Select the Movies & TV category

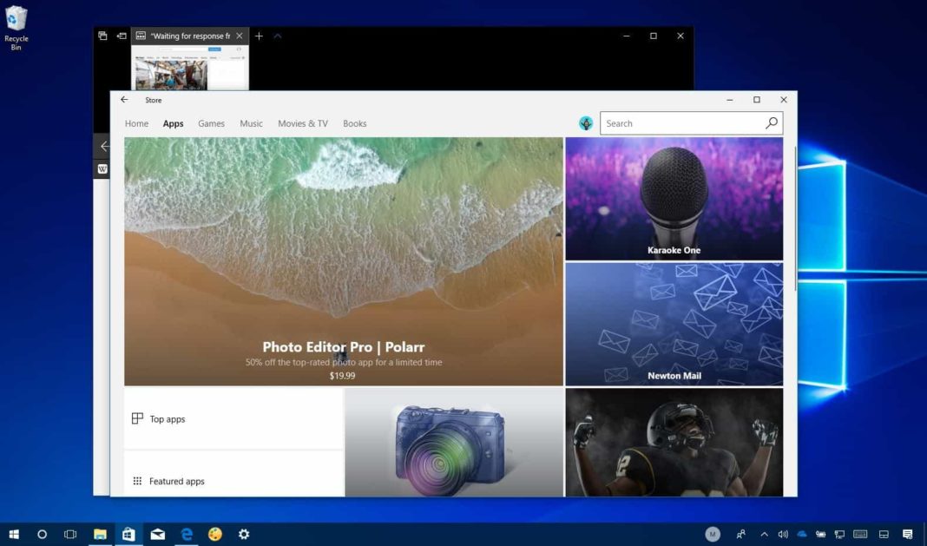302,123
